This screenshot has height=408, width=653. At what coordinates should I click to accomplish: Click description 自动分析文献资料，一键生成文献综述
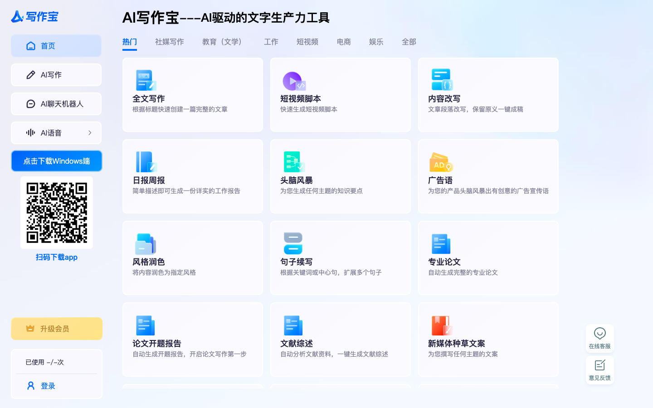pos(334,354)
